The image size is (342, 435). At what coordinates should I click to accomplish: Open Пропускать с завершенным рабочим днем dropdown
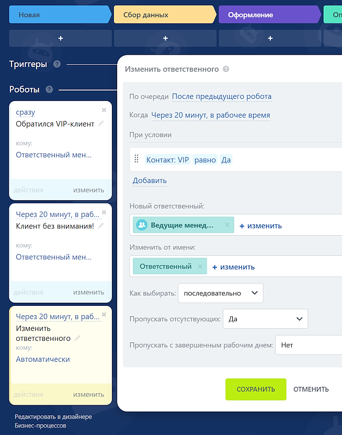309,345
